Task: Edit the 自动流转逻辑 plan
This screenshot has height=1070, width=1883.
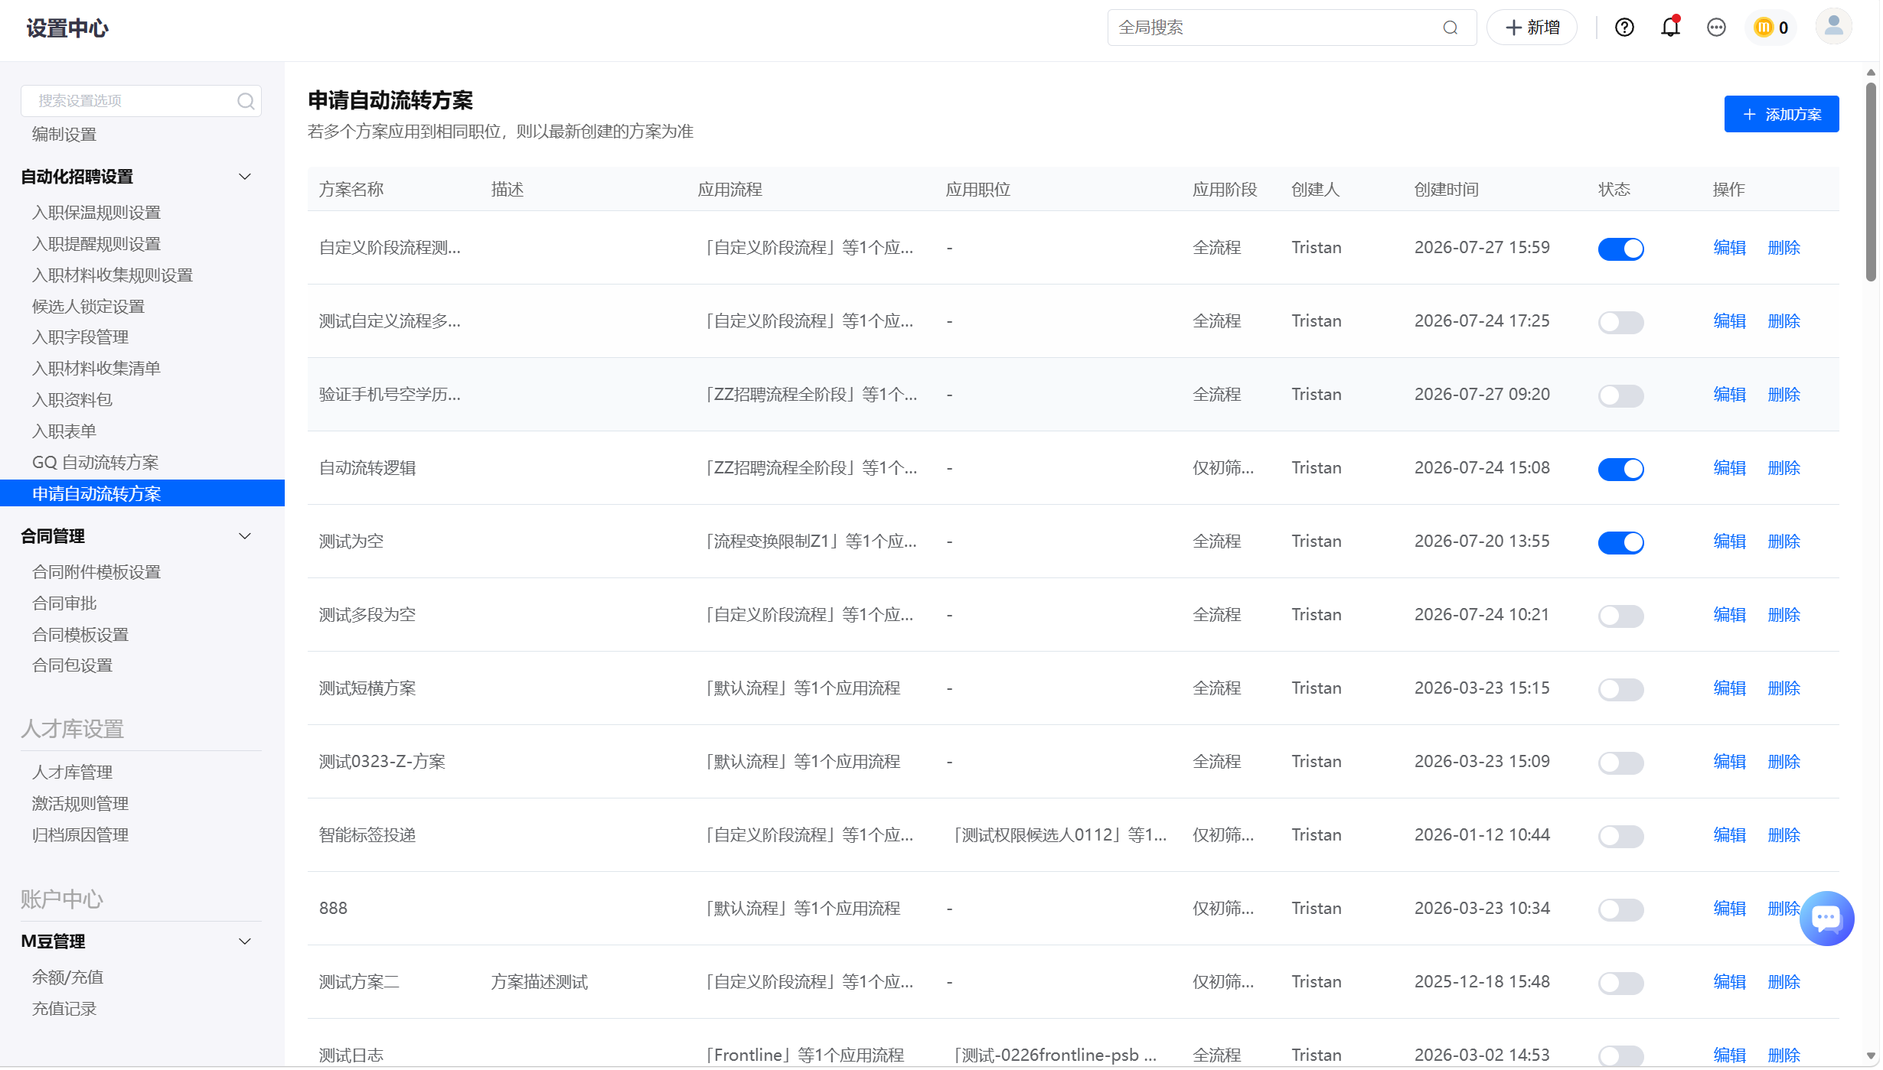Action: coord(1729,468)
